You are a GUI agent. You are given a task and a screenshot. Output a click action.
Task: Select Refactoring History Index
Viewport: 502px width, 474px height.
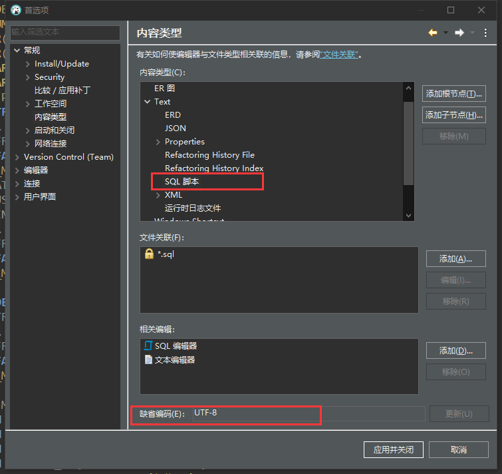[x=214, y=168]
